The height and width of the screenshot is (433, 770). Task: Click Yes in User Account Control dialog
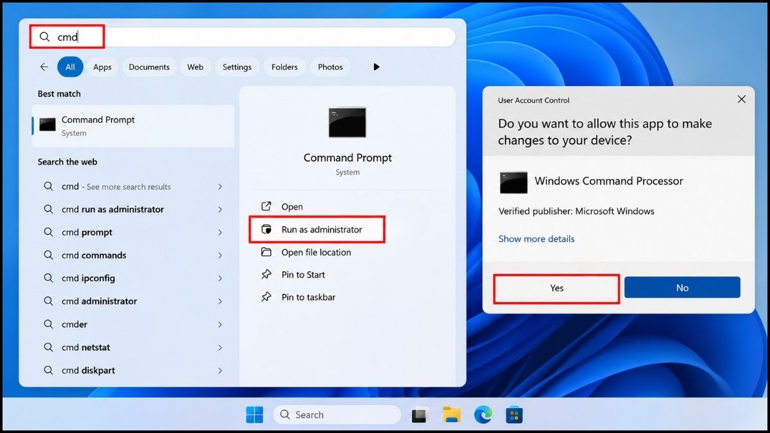tap(556, 288)
